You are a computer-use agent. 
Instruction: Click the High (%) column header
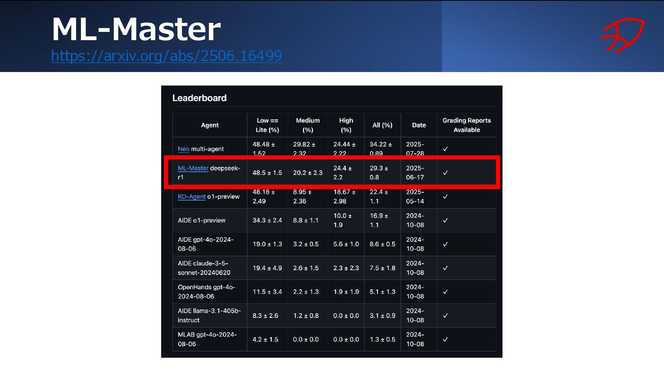tap(346, 125)
